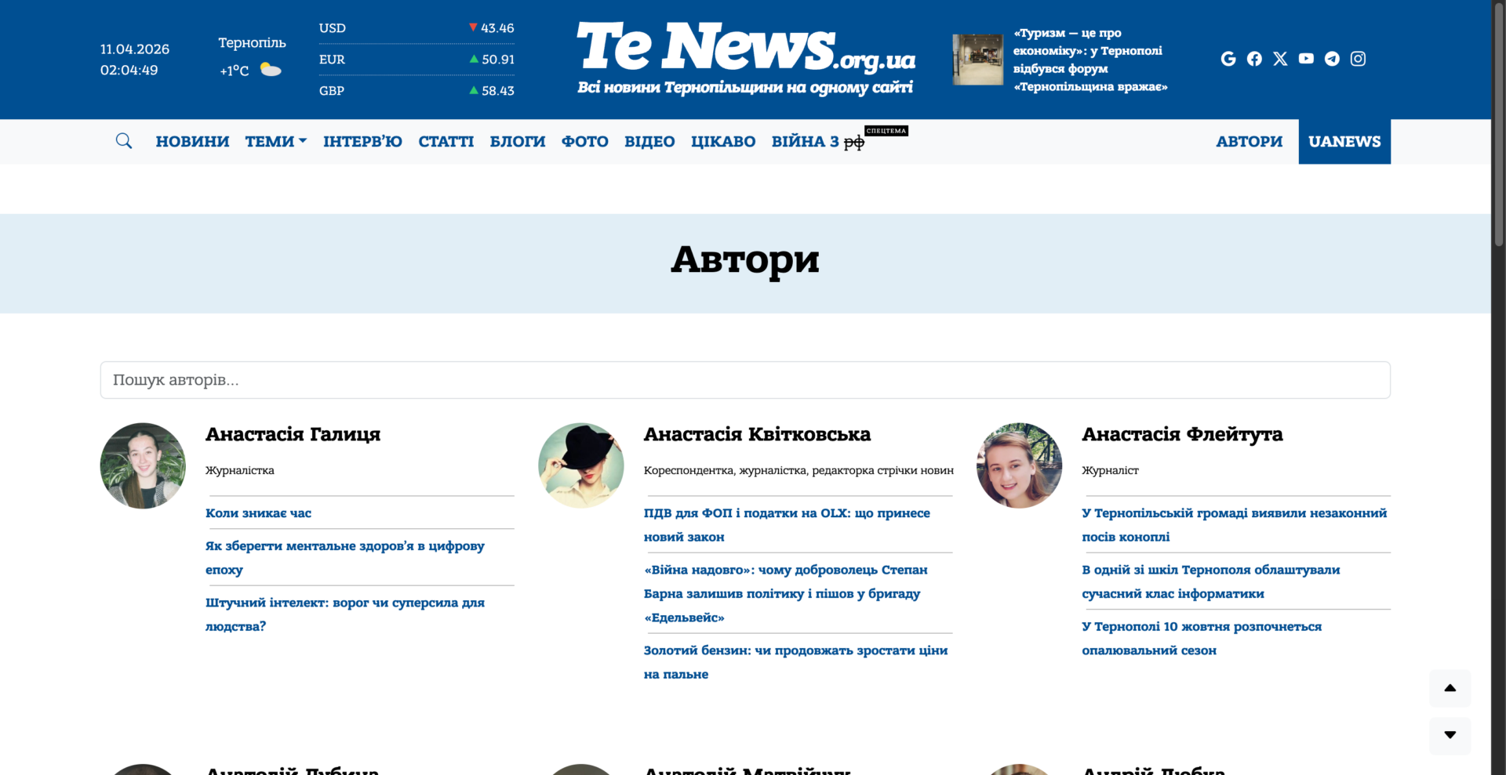The image size is (1506, 775).
Task: Open Анастасія Галиця author avatar
Action: 143,465
